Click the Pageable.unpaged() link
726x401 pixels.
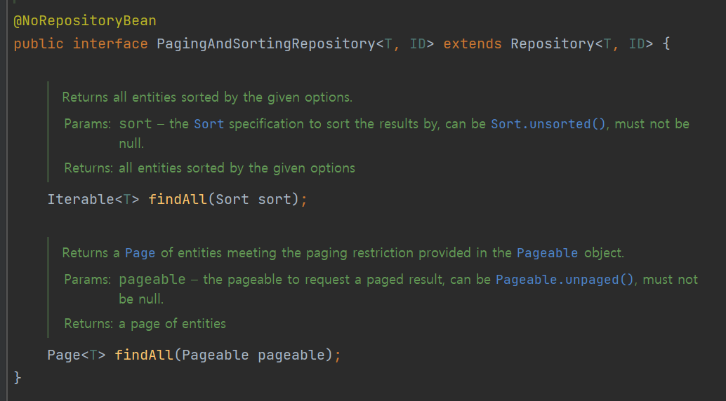tap(565, 280)
